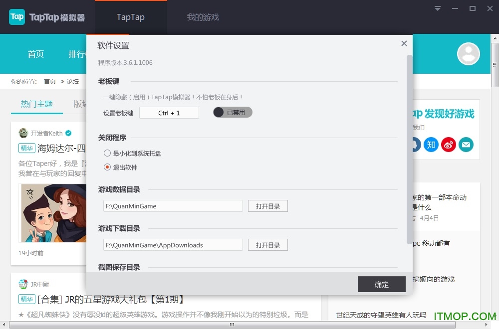
Task: Click the Ctrl + 1 hotkey field
Action: pyautogui.click(x=169, y=113)
